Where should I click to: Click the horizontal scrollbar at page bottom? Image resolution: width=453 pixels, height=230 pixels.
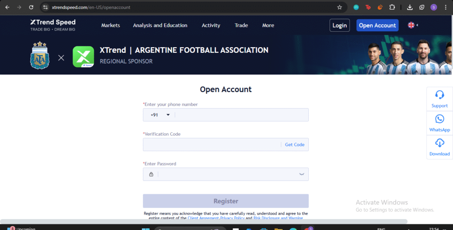coord(203,221)
